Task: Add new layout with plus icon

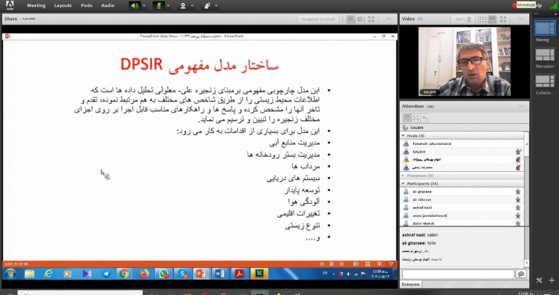Action: (551, 280)
